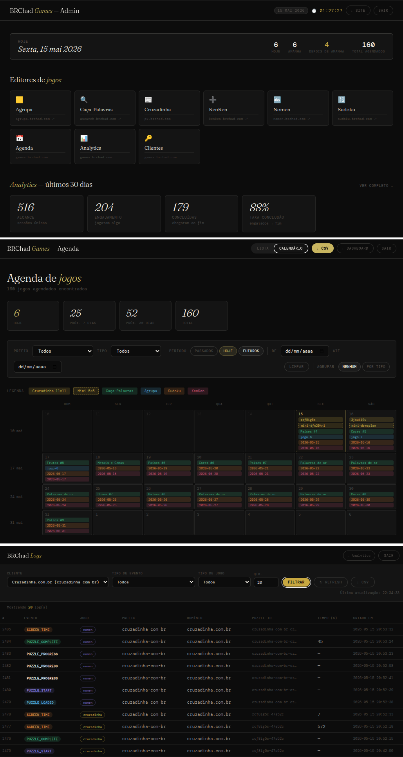Click the Cruzadinha newspaper icon
This screenshot has width=403, height=757.
(148, 100)
